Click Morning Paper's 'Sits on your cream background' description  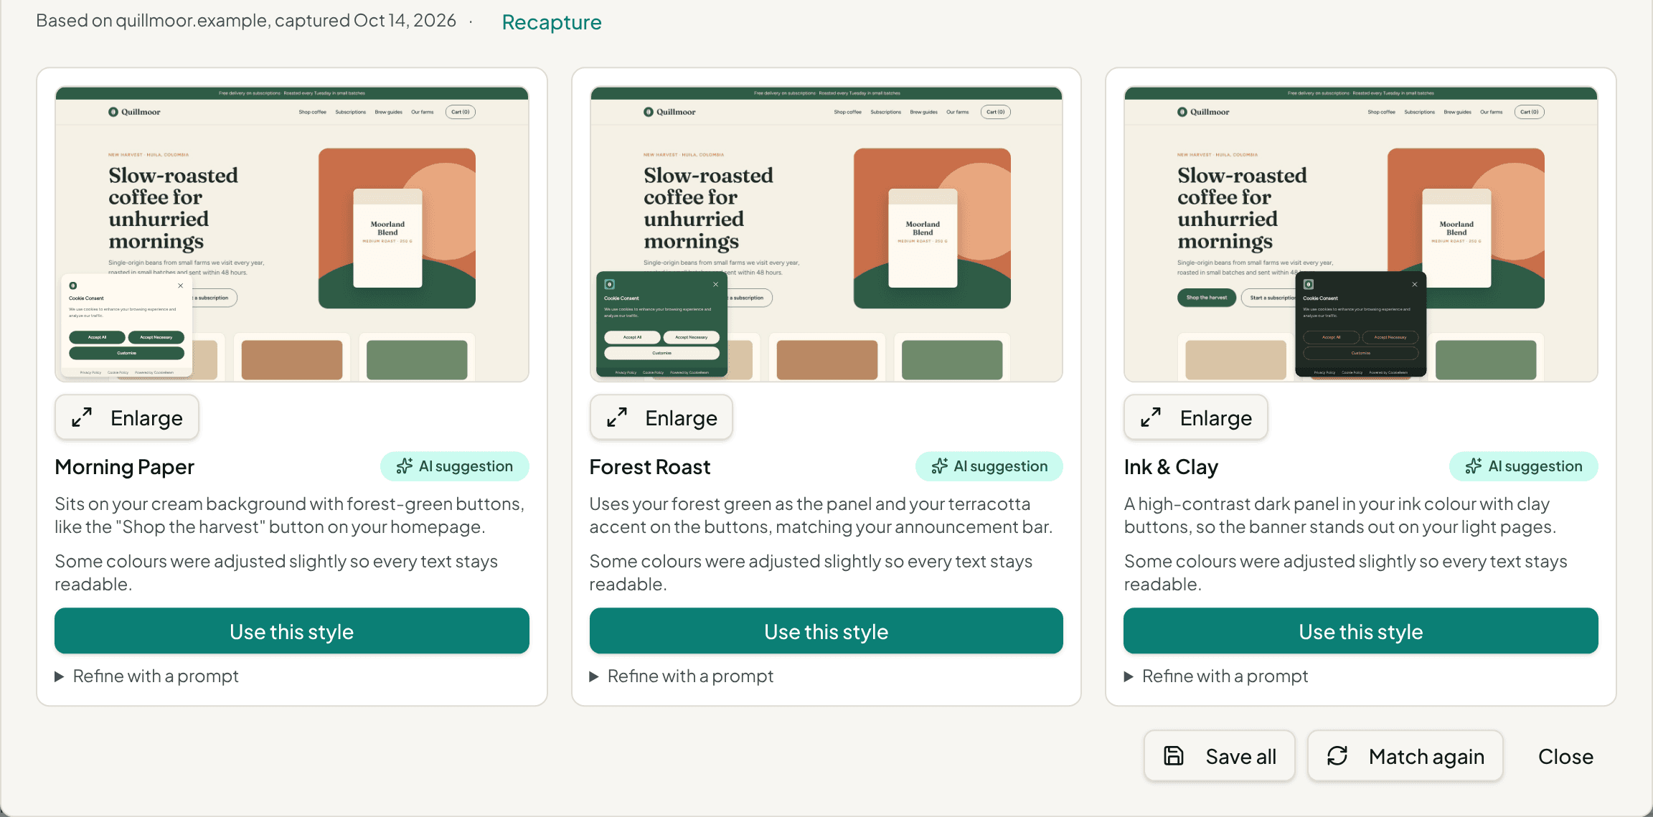coord(290,515)
